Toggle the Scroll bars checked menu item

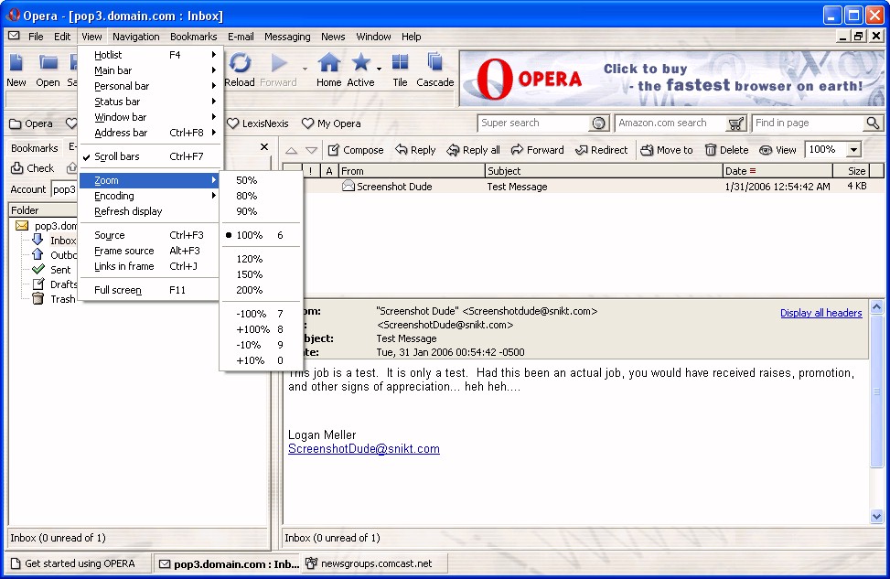click(x=117, y=157)
